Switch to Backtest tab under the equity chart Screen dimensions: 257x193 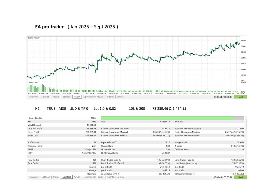pos(66,97)
